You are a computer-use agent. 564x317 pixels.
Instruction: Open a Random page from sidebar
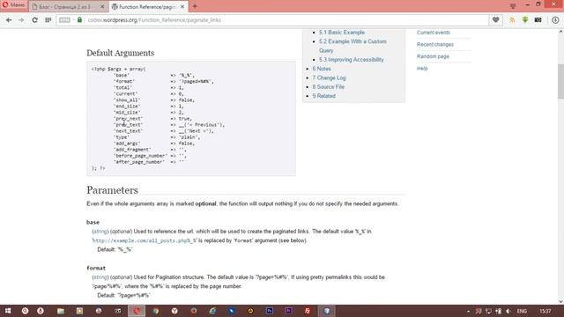click(433, 56)
